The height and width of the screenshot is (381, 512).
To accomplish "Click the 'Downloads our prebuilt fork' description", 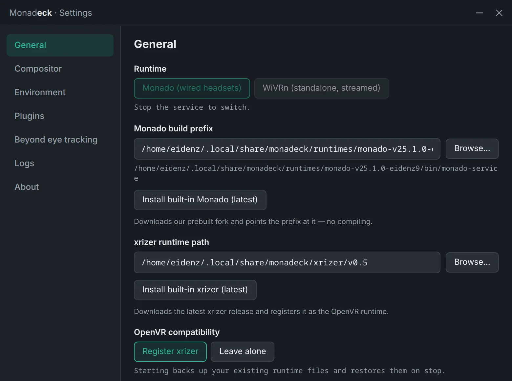I will 253,222.
